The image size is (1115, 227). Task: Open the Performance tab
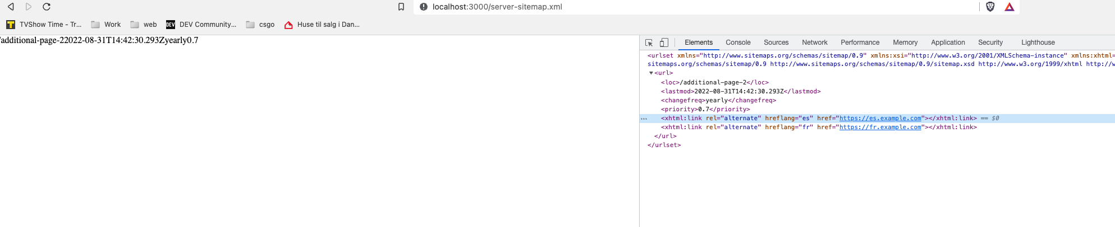[x=860, y=42]
